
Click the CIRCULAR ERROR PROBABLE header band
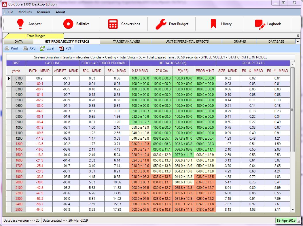pyautogui.click(x=104, y=63)
